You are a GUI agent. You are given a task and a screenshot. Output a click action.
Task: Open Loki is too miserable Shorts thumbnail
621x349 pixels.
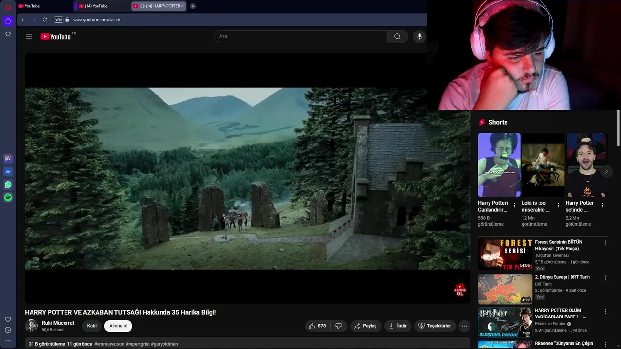(543, 165)
